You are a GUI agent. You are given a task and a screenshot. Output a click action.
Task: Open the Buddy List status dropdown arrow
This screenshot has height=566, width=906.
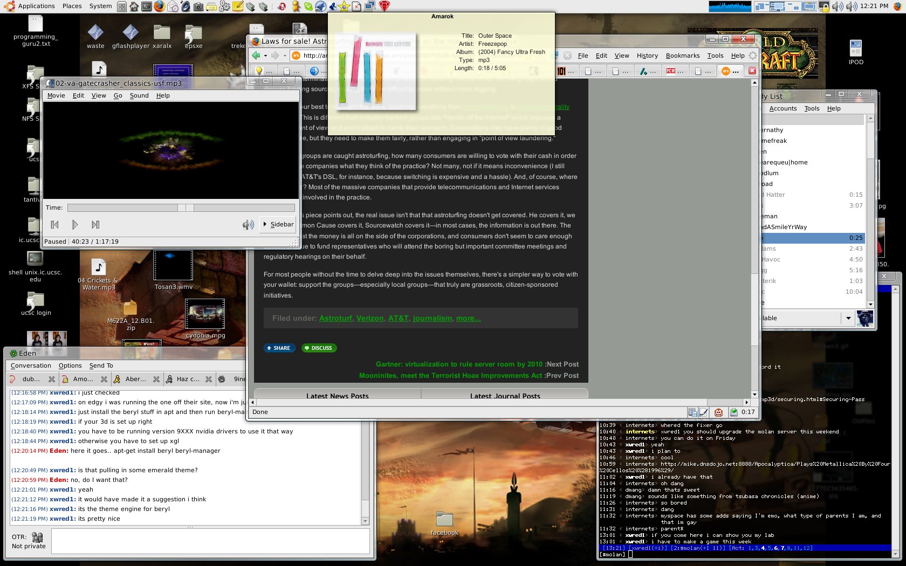[x=848, y=318]
